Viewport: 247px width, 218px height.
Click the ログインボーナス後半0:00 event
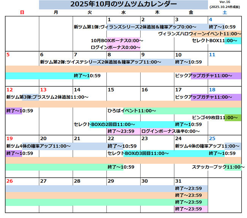[x=170, y=131]
